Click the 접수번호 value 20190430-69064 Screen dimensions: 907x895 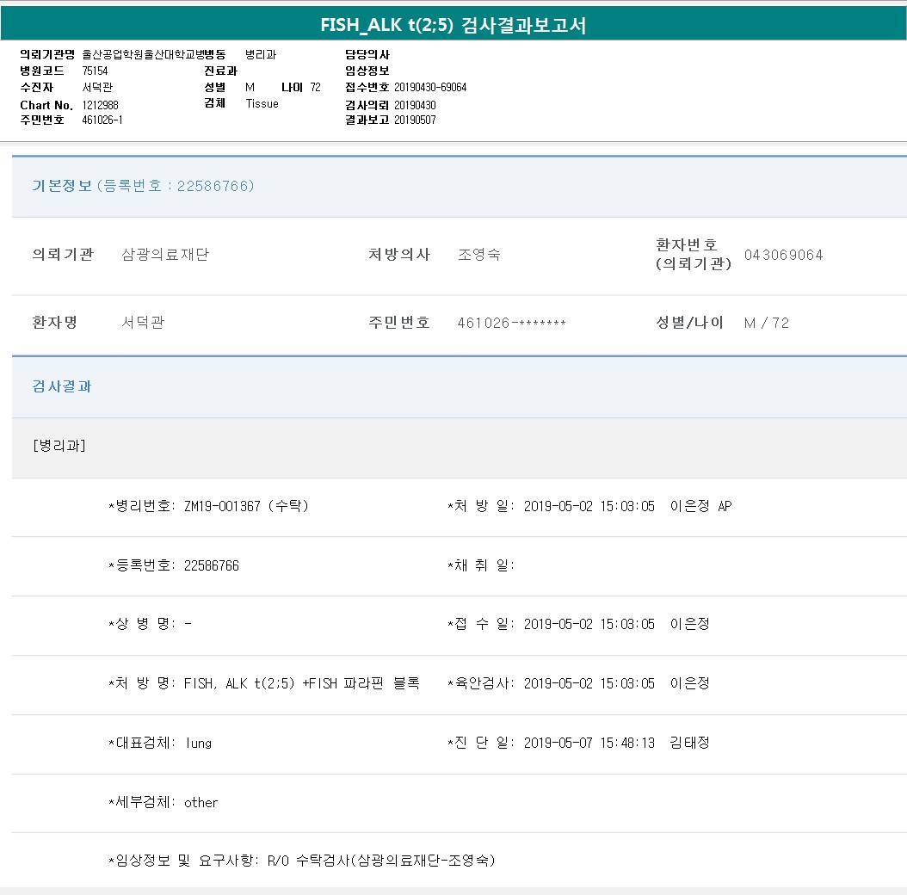click(430, 88)
